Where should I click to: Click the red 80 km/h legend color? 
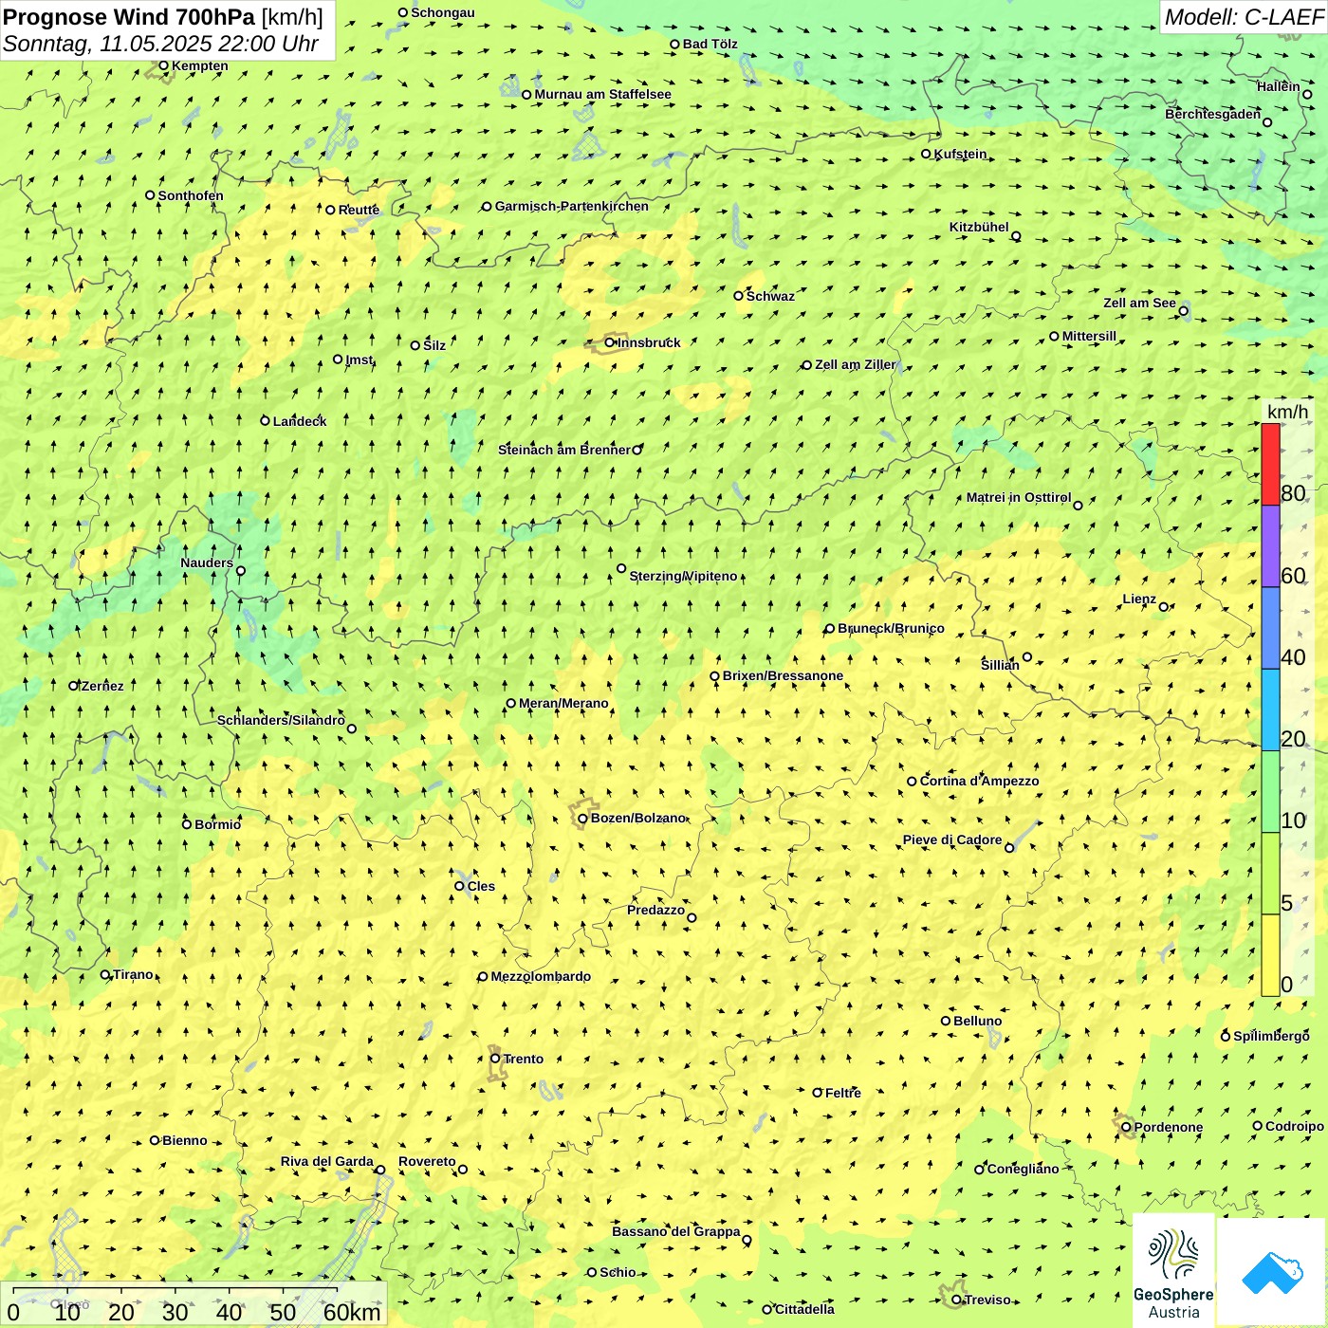click(1270, 464)
